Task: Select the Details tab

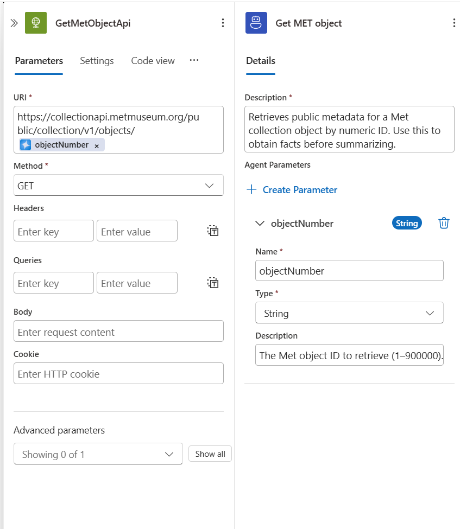Action: click(260, 61)
